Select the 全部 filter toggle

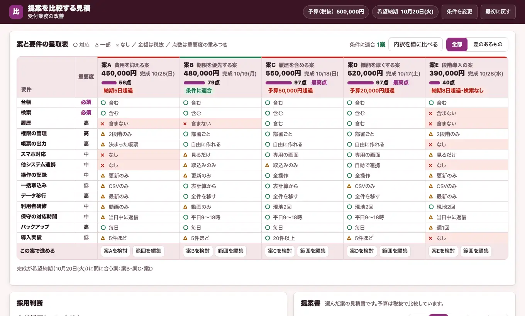(x=457, y=44)
